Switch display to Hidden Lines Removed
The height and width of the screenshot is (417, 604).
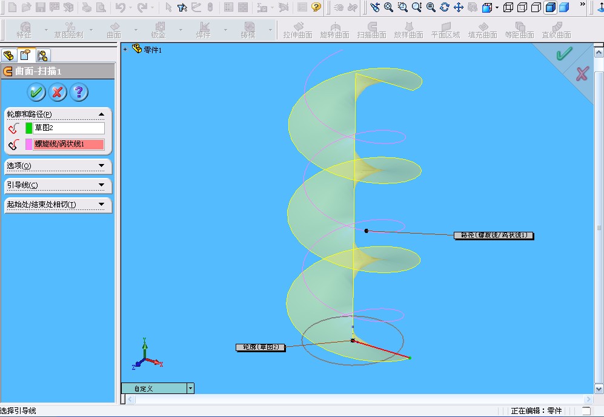536,7
